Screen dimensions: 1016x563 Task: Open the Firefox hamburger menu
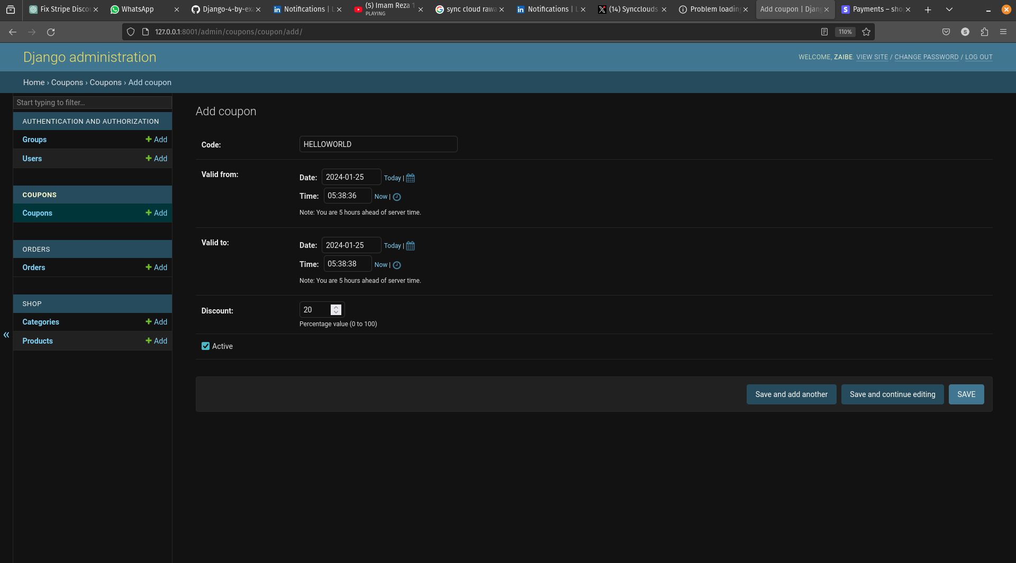tap(1003, 32)
